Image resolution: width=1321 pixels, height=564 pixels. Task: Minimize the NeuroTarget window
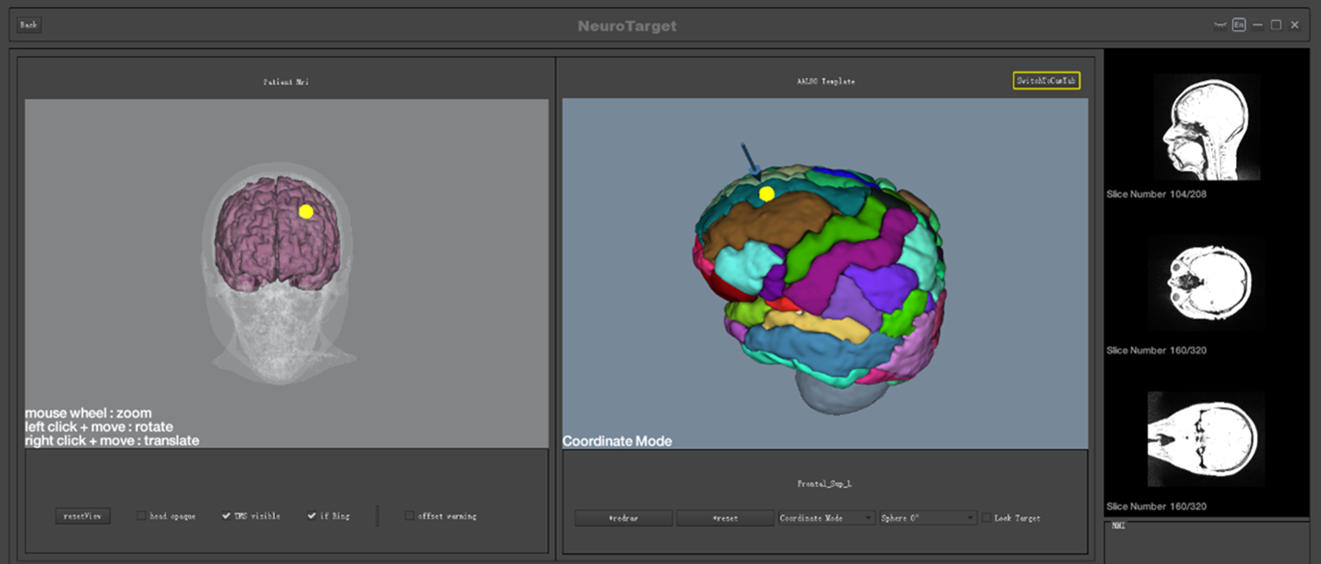(1258, 25)
